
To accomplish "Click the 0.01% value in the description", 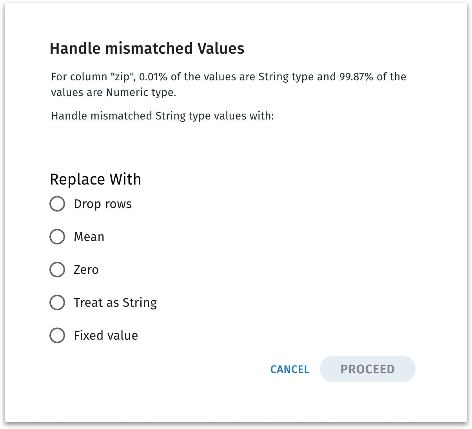I will [x=153, y=77].
